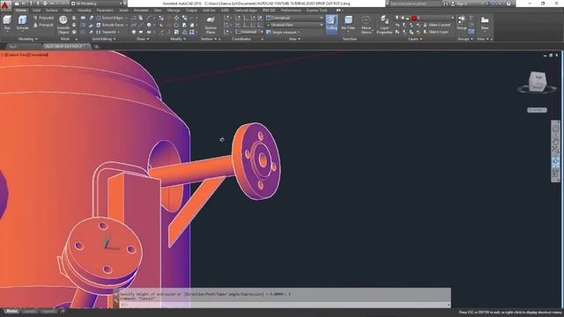
Task: Open the Unnamed UCS dropdown below ViewCube
Action: [537, 110]
